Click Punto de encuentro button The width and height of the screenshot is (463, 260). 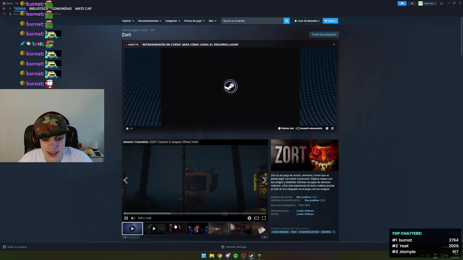pyautogui.click(x=324, y=34)
